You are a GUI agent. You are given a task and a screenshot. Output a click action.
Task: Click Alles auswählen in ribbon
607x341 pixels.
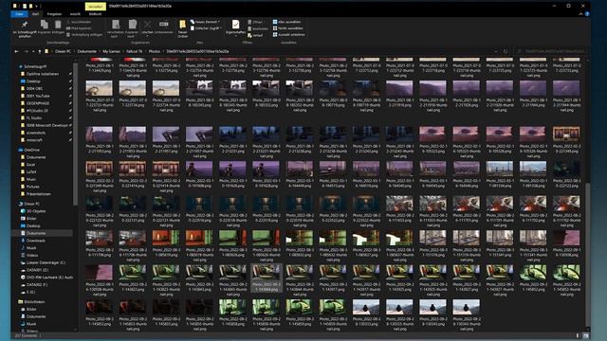click(x=286, y=22)
